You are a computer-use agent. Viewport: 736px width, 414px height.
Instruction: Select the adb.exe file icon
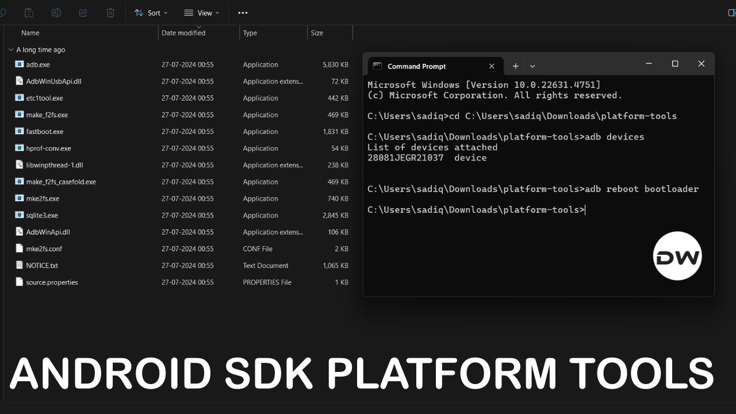tap(20, 64)
